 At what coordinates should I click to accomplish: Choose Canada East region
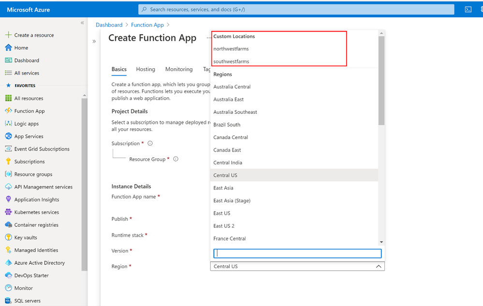[294, 150]
